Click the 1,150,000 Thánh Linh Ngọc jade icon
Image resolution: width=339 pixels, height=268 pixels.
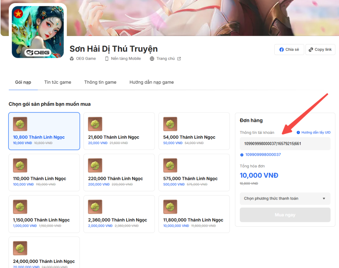(x=20, y=207)
